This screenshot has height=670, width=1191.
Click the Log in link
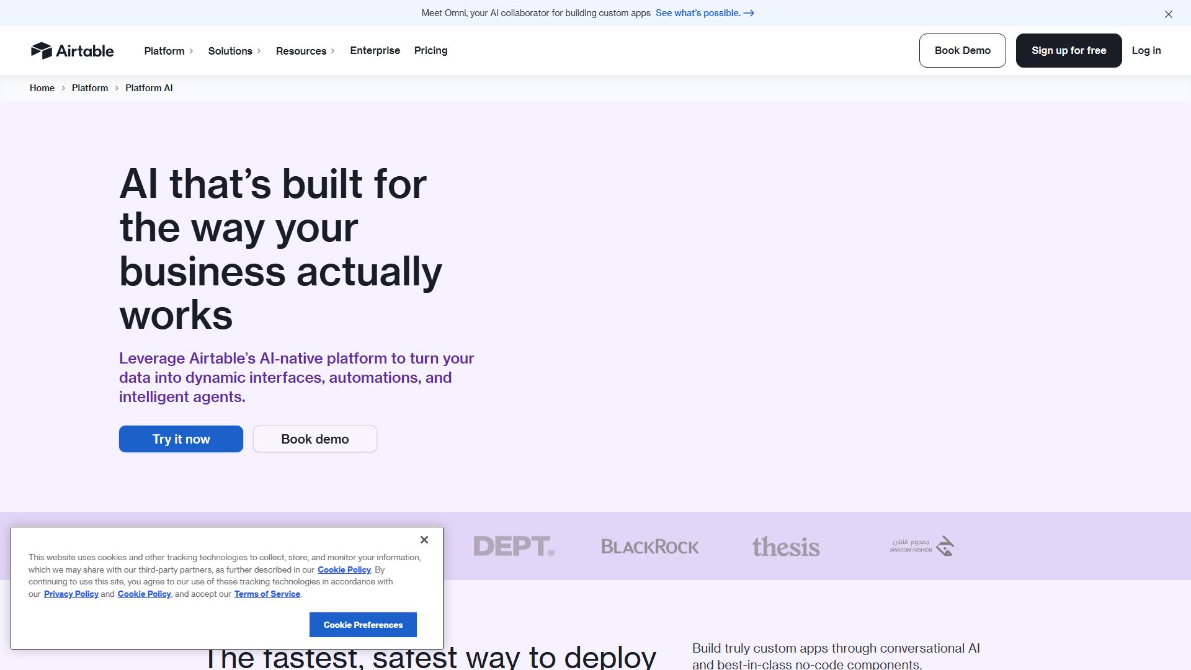1146,50
